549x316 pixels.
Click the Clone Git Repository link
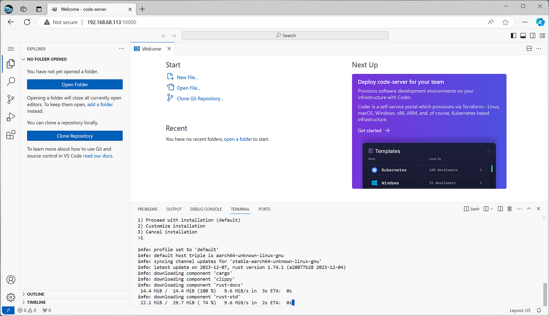(200, 98)
